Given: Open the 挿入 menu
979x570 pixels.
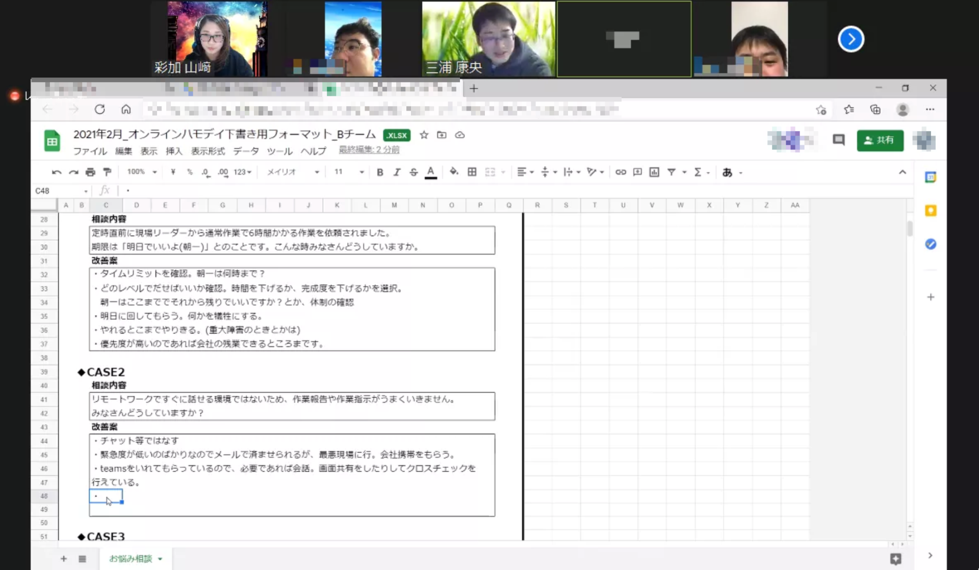Looking at the screenshot, I should (174, 151).
